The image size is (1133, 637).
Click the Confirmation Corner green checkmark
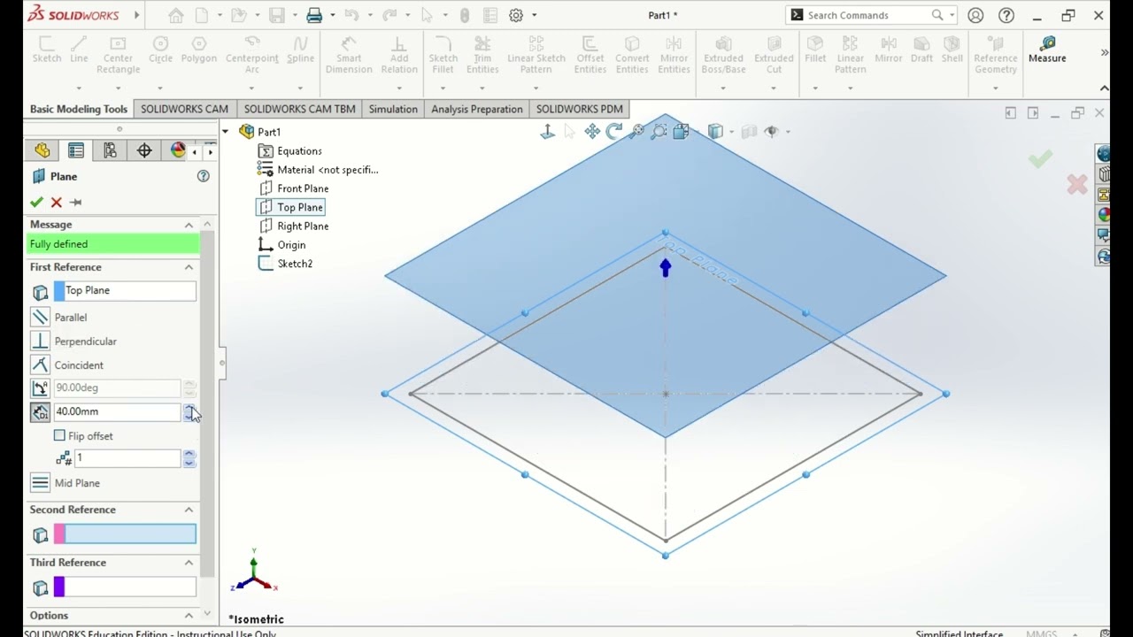point(1041,158)
